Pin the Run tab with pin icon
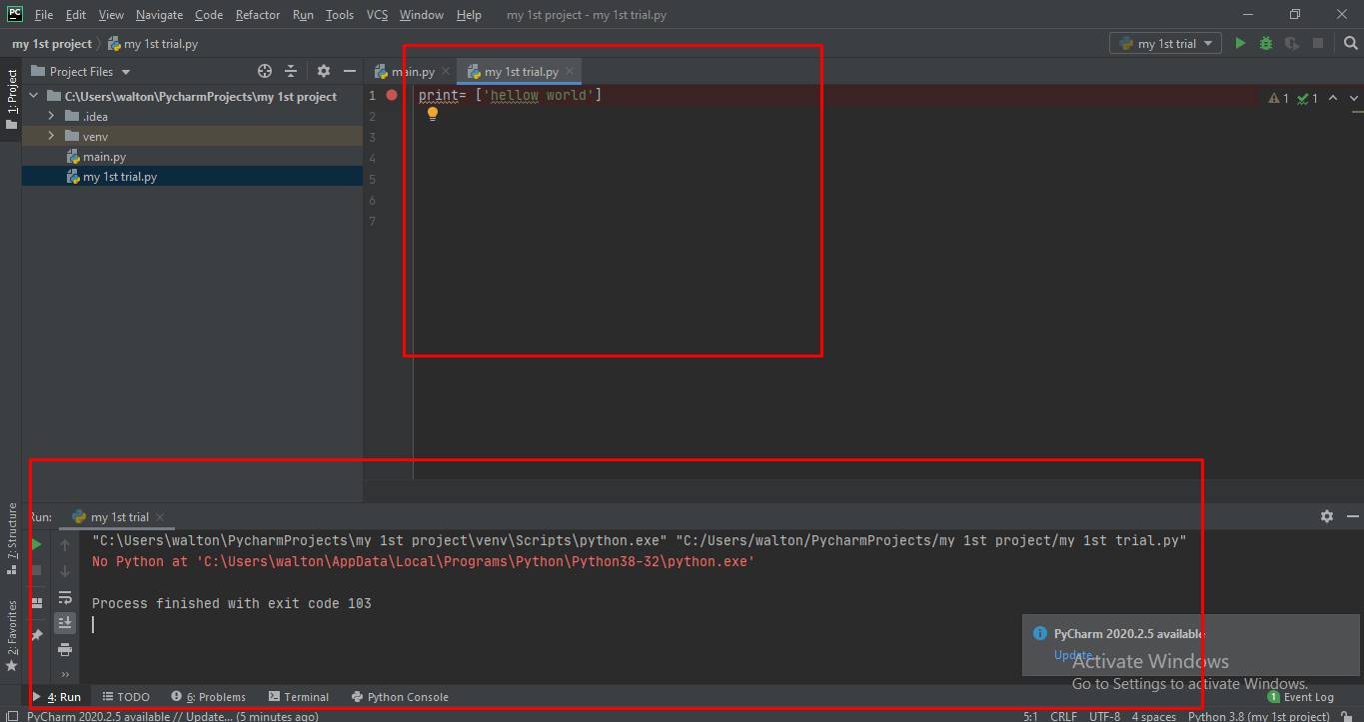Screen dimensions: 1364x722 pyautogui.click(x=36, y=634)
